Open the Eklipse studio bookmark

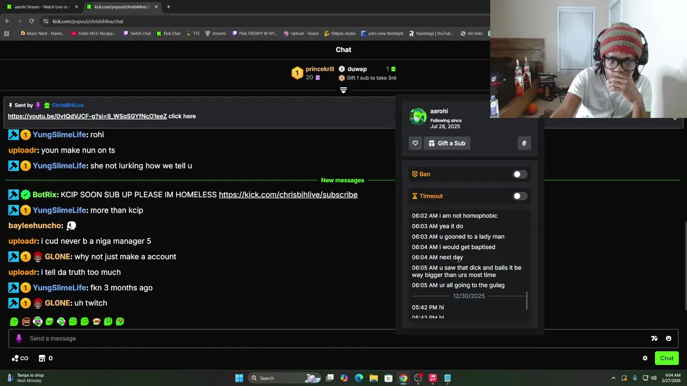(x=340, y=33)
